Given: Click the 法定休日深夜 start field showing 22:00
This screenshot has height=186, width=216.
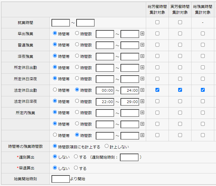Looking at the screenshot, I should [x=105, y=102].
